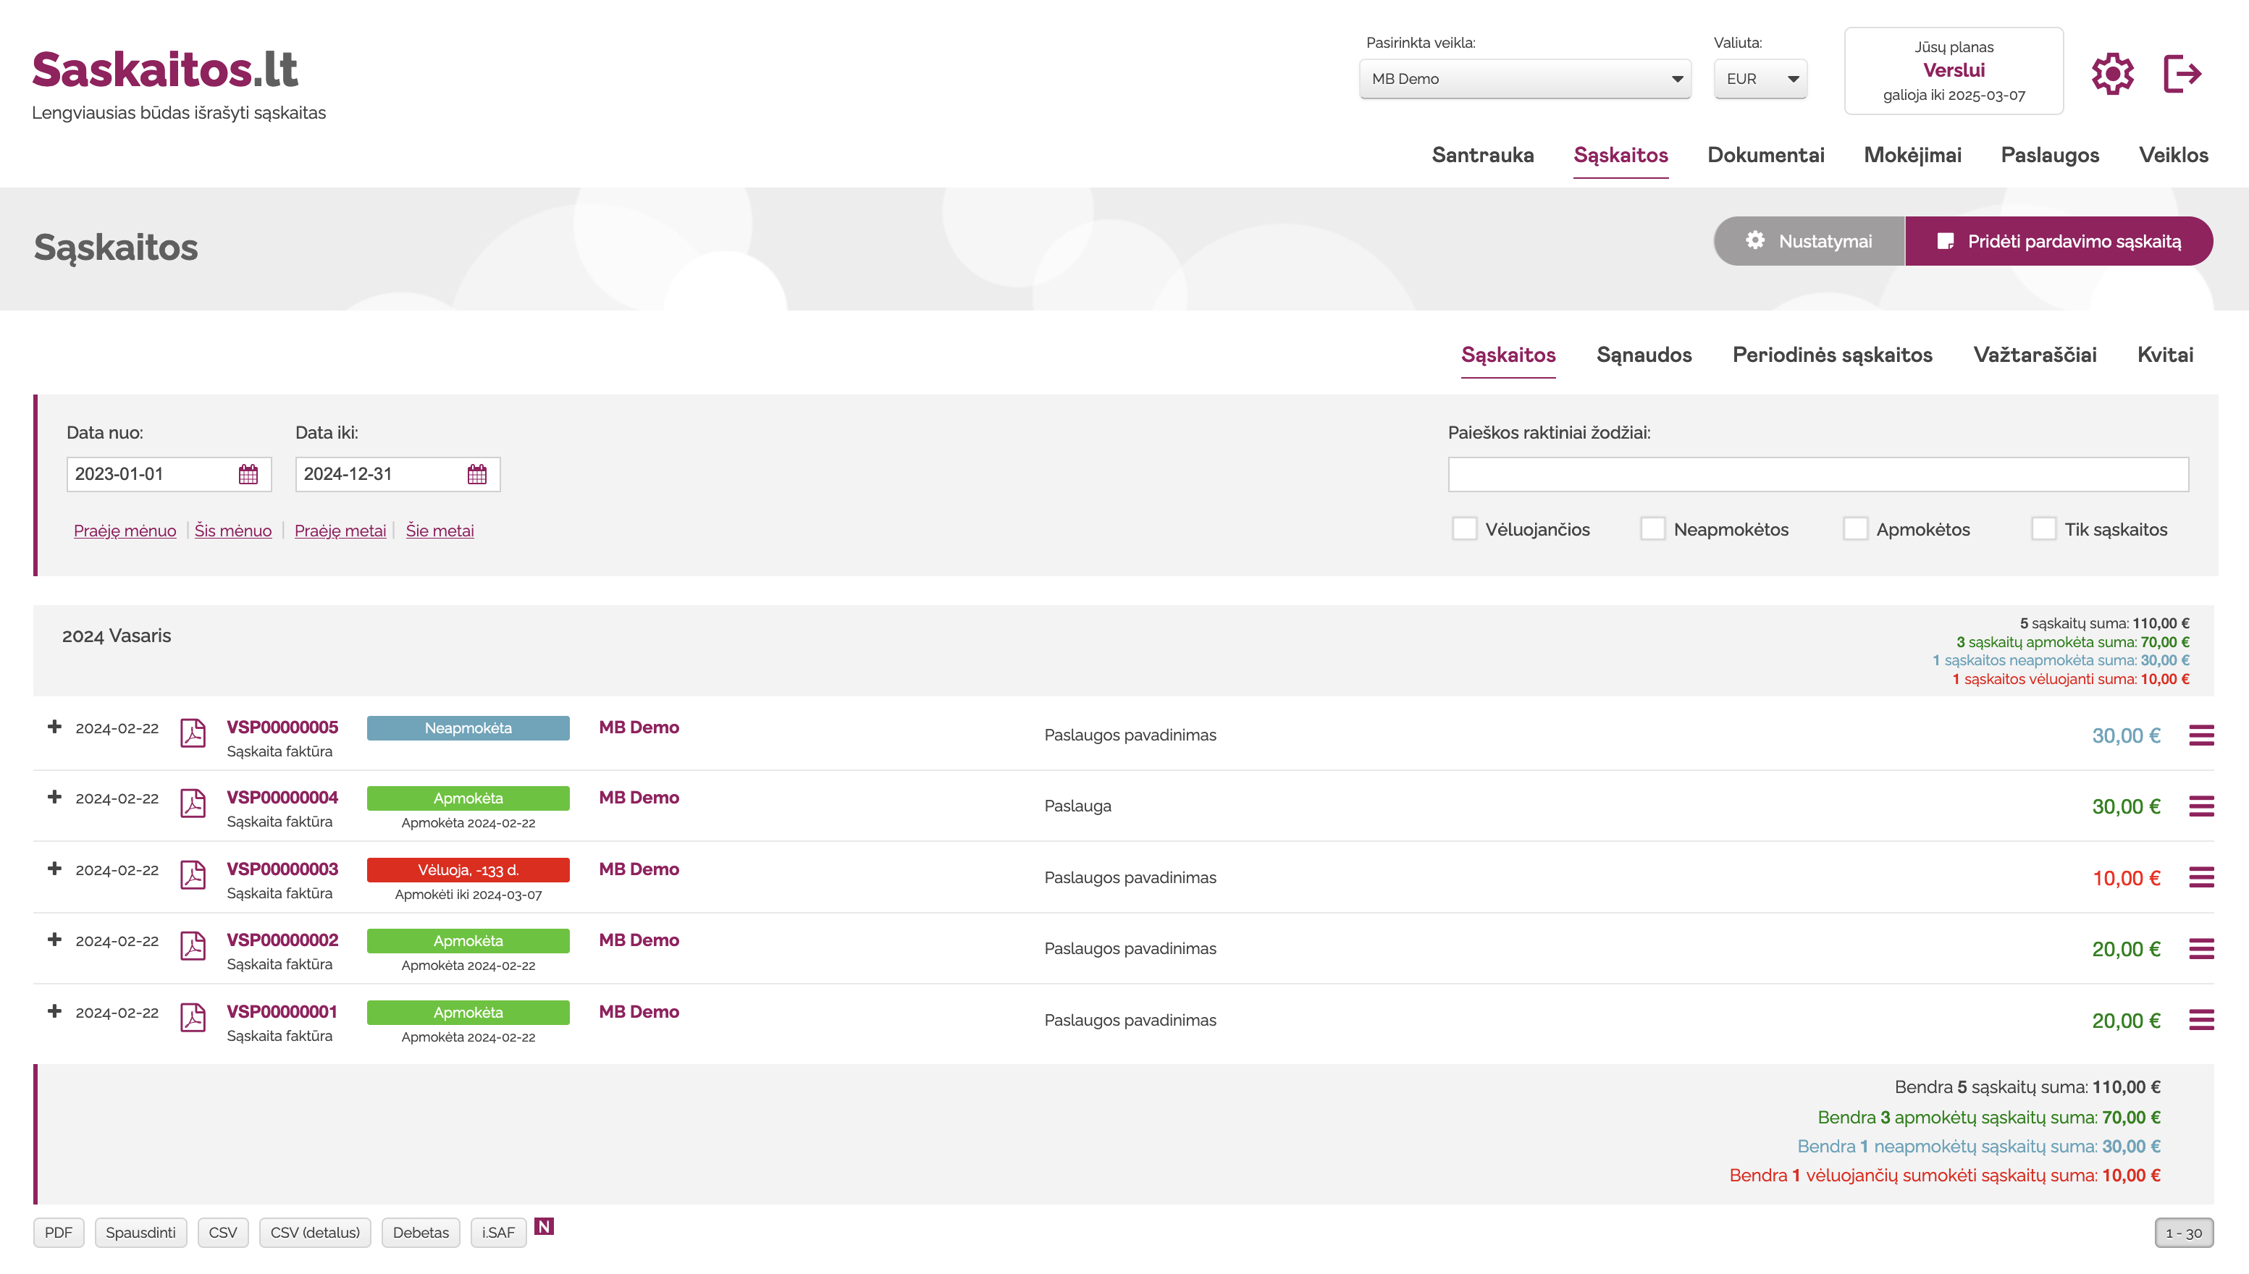Open the Valiuta EUR dropdown
The image size is (2249, 1274).
(x=1760, y=79)
